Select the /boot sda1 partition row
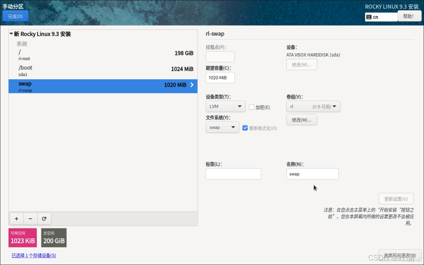424x265 pixels. (x=103, y=71)
